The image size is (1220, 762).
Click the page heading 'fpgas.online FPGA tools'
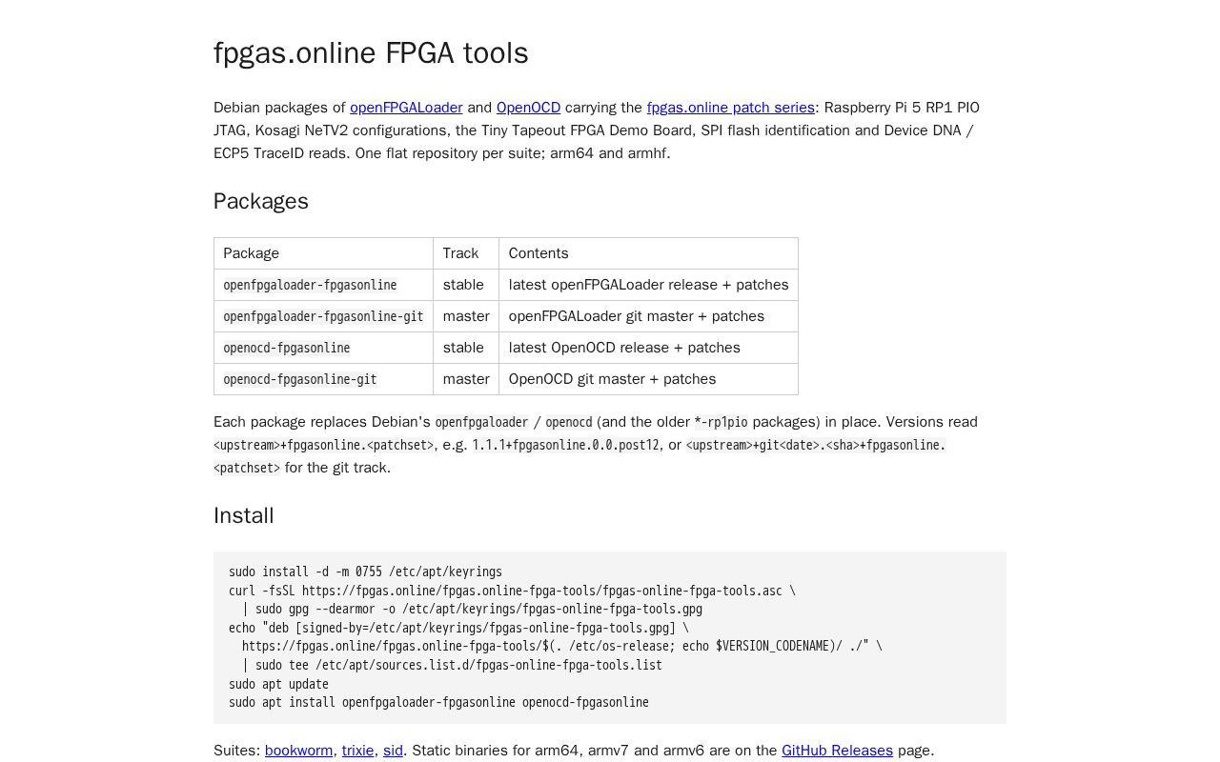coord(371,53)
